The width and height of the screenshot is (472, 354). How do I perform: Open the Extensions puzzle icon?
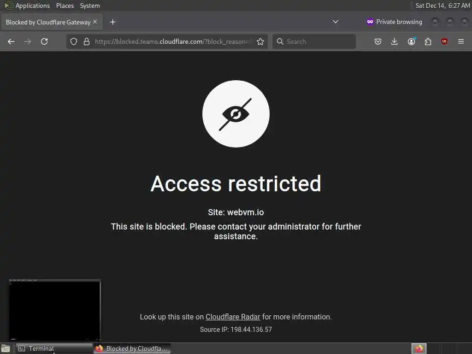[x=428, y=41]
